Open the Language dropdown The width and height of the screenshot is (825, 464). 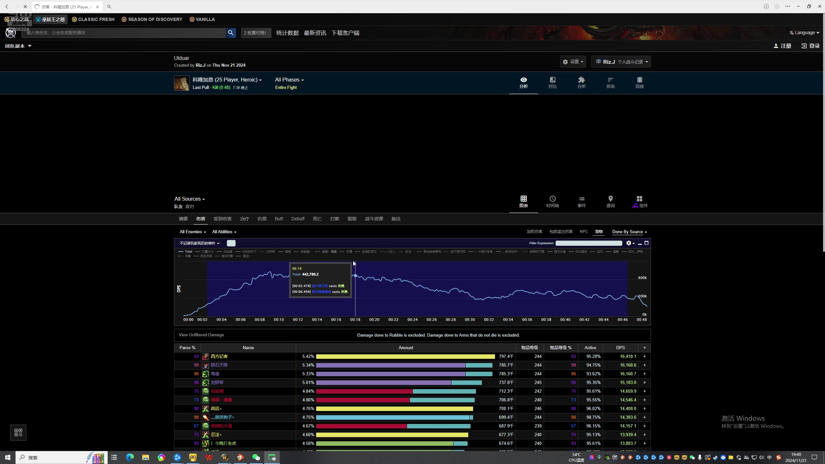click(x=804, y=33)
